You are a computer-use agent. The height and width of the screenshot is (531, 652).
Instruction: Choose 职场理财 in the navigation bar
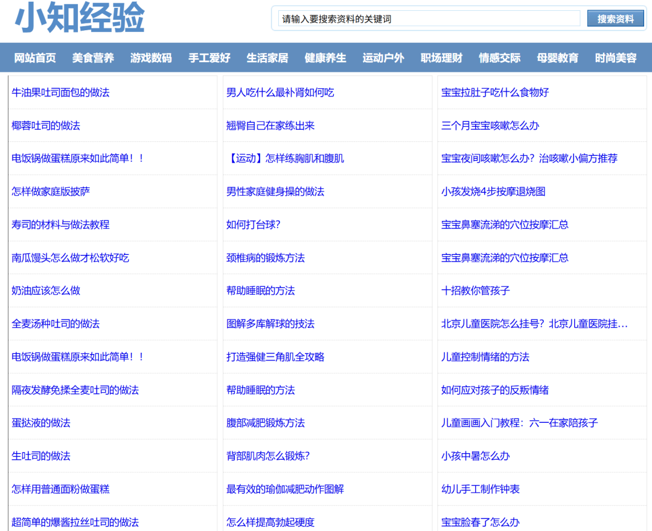tap(441, 58)
